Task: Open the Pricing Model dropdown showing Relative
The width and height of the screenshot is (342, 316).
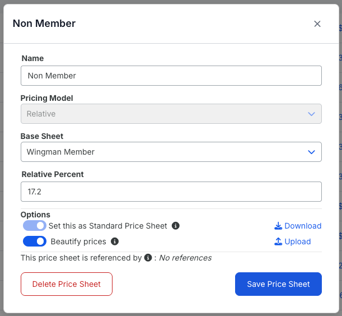Action: [171, 114]
